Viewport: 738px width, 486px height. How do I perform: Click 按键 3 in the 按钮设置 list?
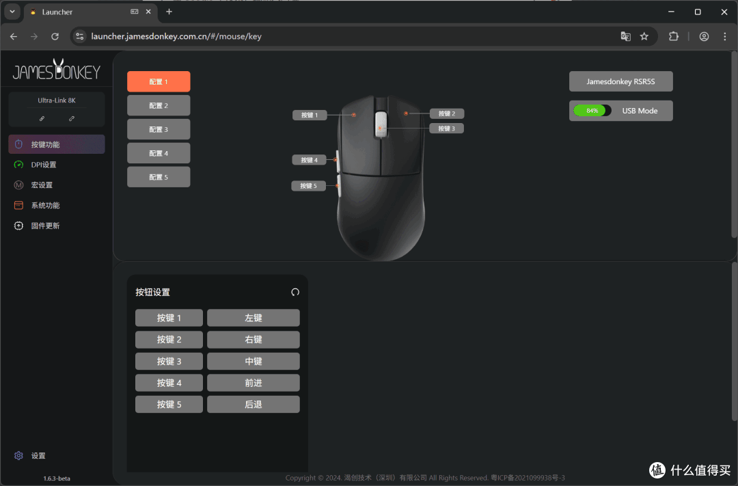point(169,361)
